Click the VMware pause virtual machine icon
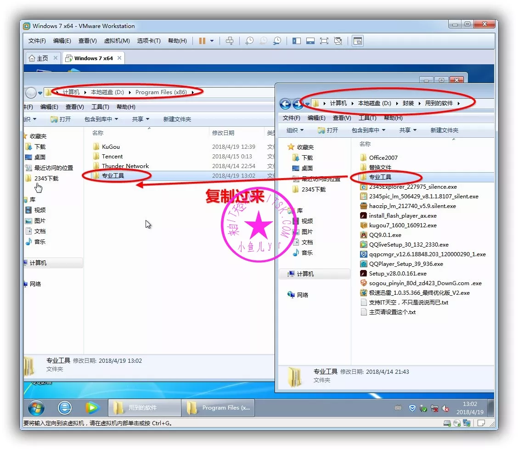Viewport: 518px width, 450px height. pos(202,41)
